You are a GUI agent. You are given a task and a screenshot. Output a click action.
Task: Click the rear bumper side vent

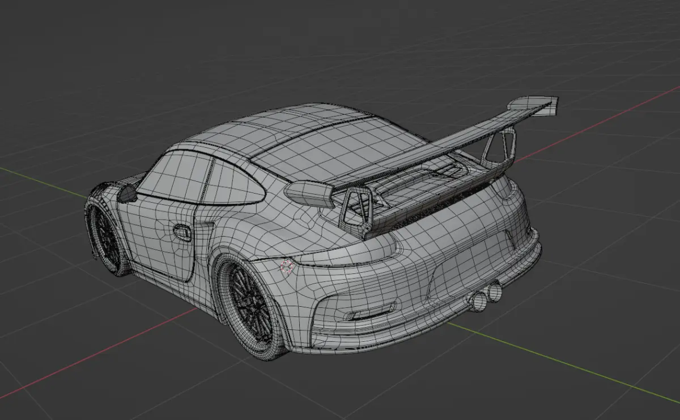(370, 312)
